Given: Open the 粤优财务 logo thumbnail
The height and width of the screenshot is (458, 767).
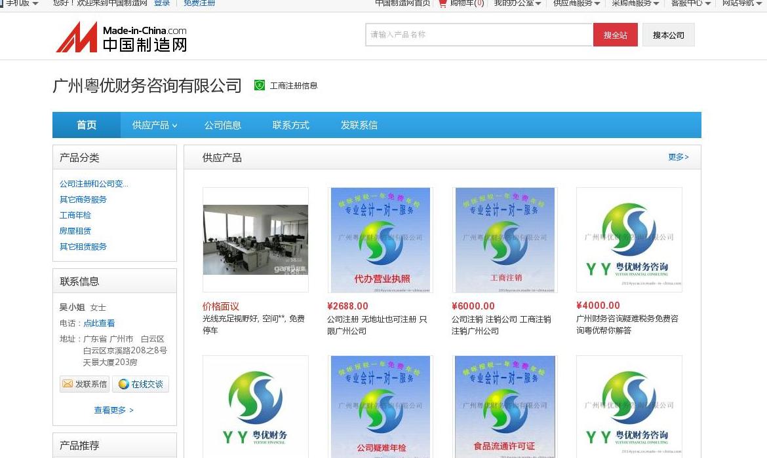Looking at the screenshot, I should pos(256,407).
